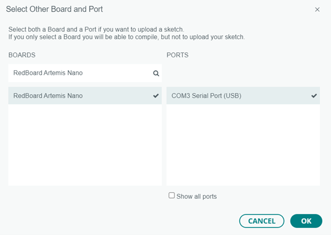Click the checkmark beside COM3 Serial Port
Image resolution: width=331 pixels, height=235 pixels.
(314, 96)
